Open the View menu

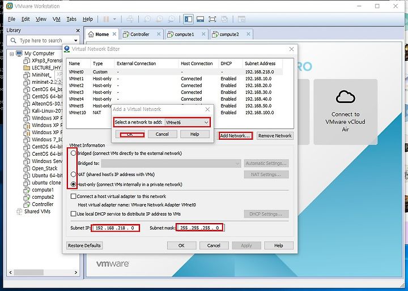41,19
